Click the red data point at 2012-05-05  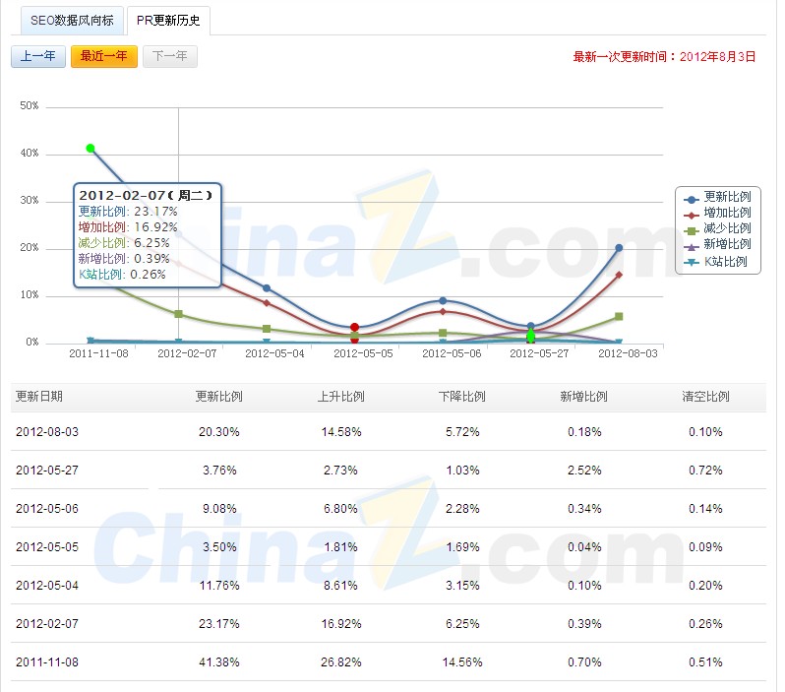pyautogui.click(x=354, y=327)
